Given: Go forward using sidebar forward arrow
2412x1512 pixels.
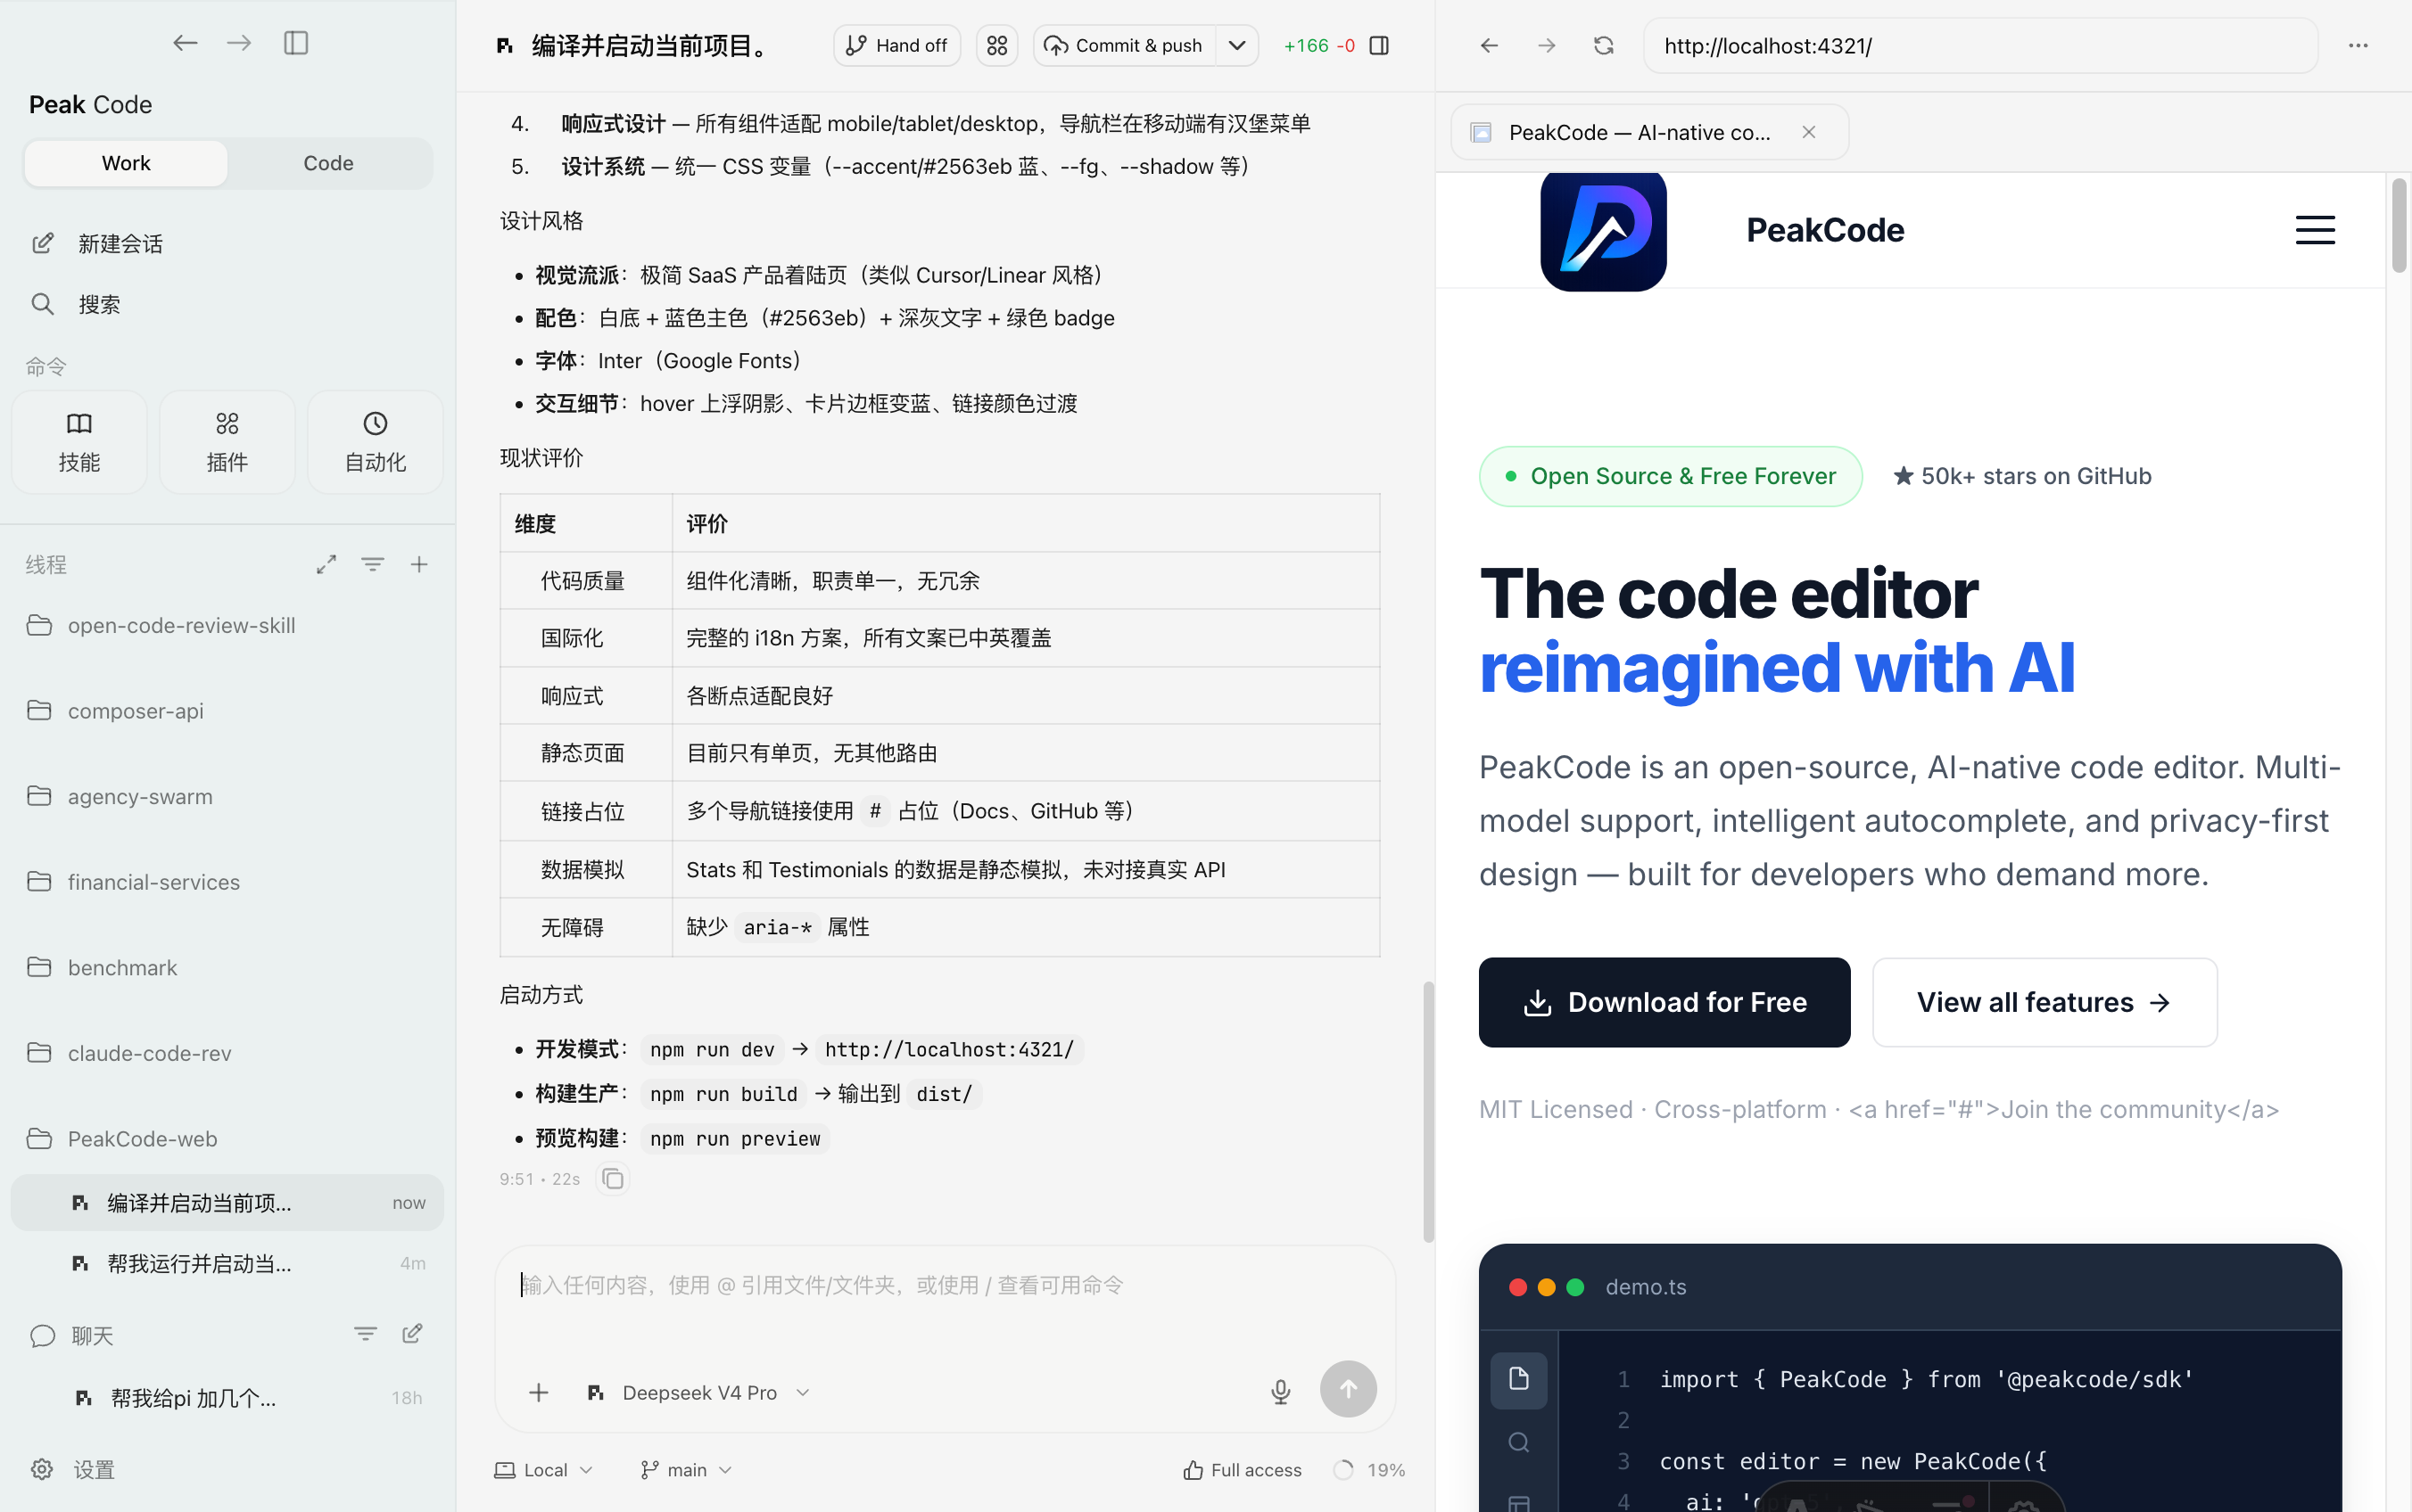Looking at the screenshot, I should point(239,43).
